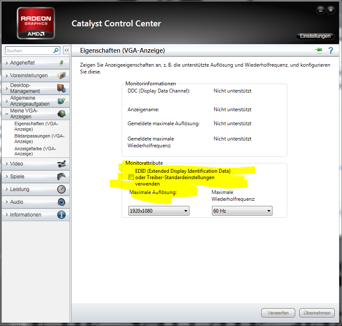
Task: Click Gemeldete maximale Wiederholfrequenz label
Action: (x=151, y=142)
